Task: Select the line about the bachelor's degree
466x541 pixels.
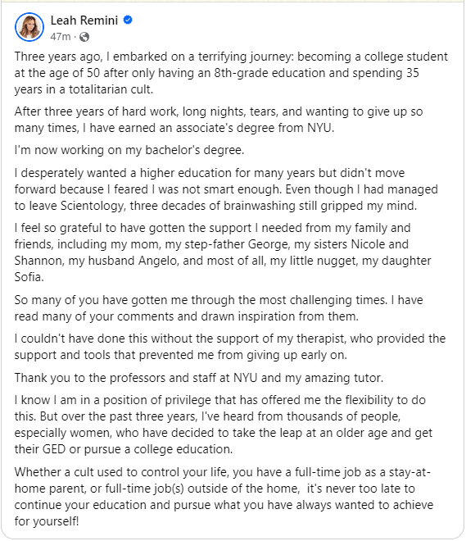Action: click(x=129, y=151)
